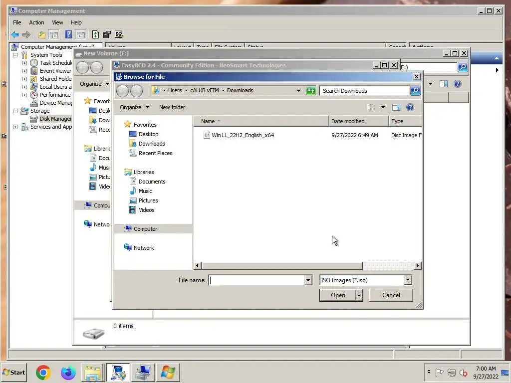Select the Win11_22H2_English_x64 ISO file
This screenshot has height=383, width=511.
243,135
